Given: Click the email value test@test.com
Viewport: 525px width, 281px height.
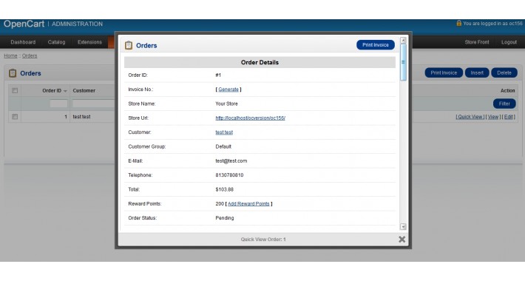Looking at the screenshot, I should click(x=231, y=160).
